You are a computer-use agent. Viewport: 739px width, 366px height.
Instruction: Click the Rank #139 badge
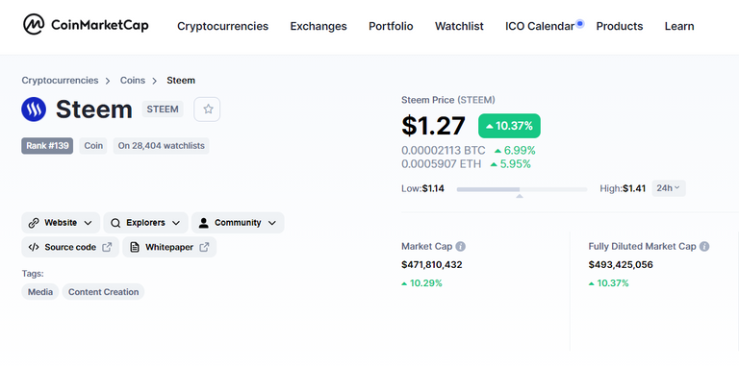tap(47, 146)
